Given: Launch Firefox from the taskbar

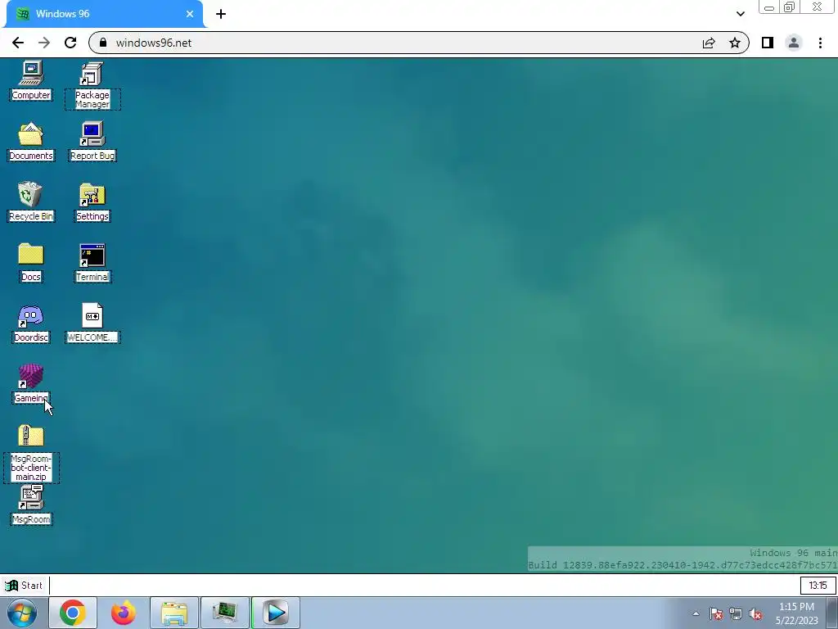Looking at the screenshot, I should tap(124, 613).
